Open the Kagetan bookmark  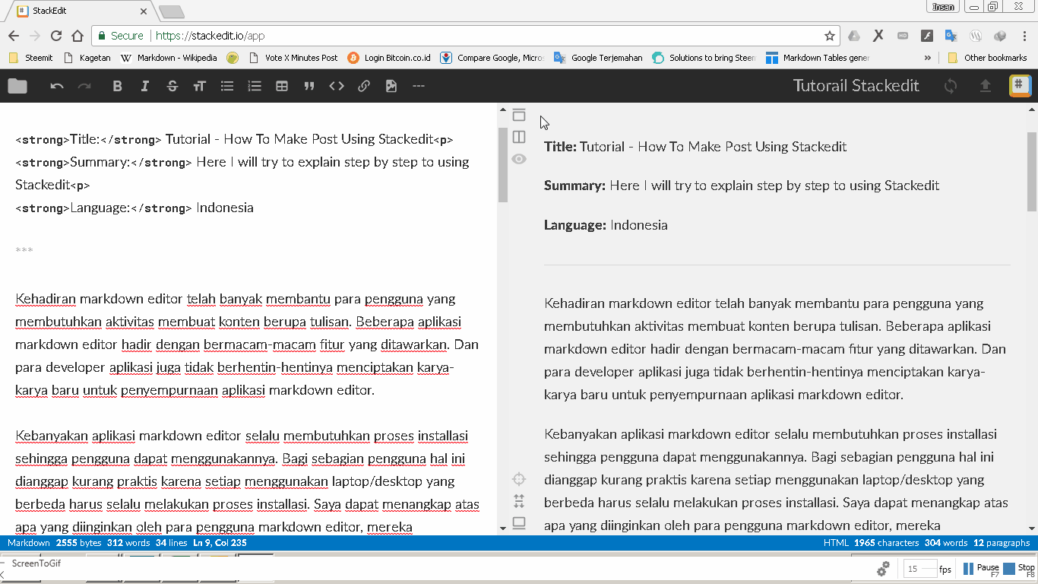click(x=87, y=58)
